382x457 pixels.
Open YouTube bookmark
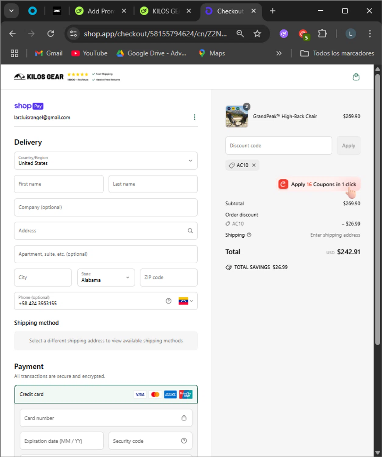[x=89, y=53]
